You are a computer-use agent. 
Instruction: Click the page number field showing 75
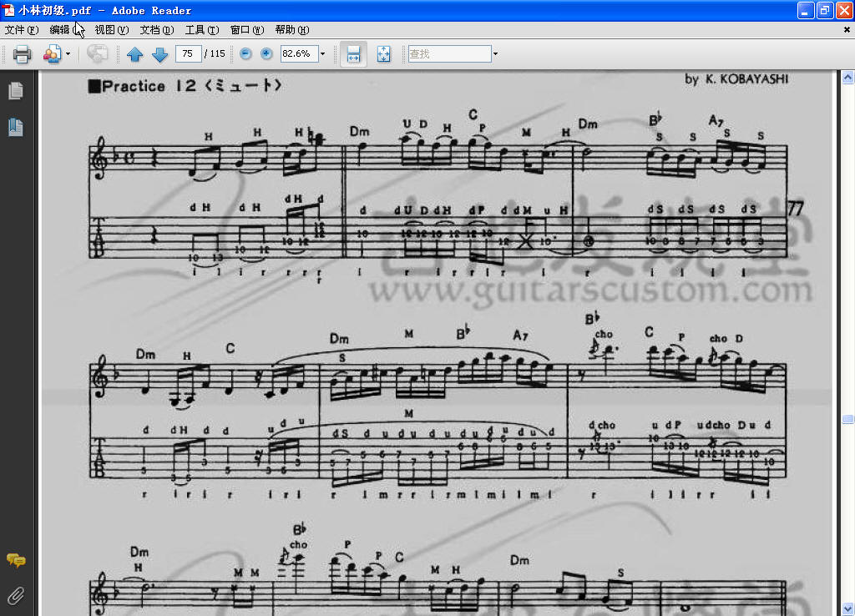188,53
